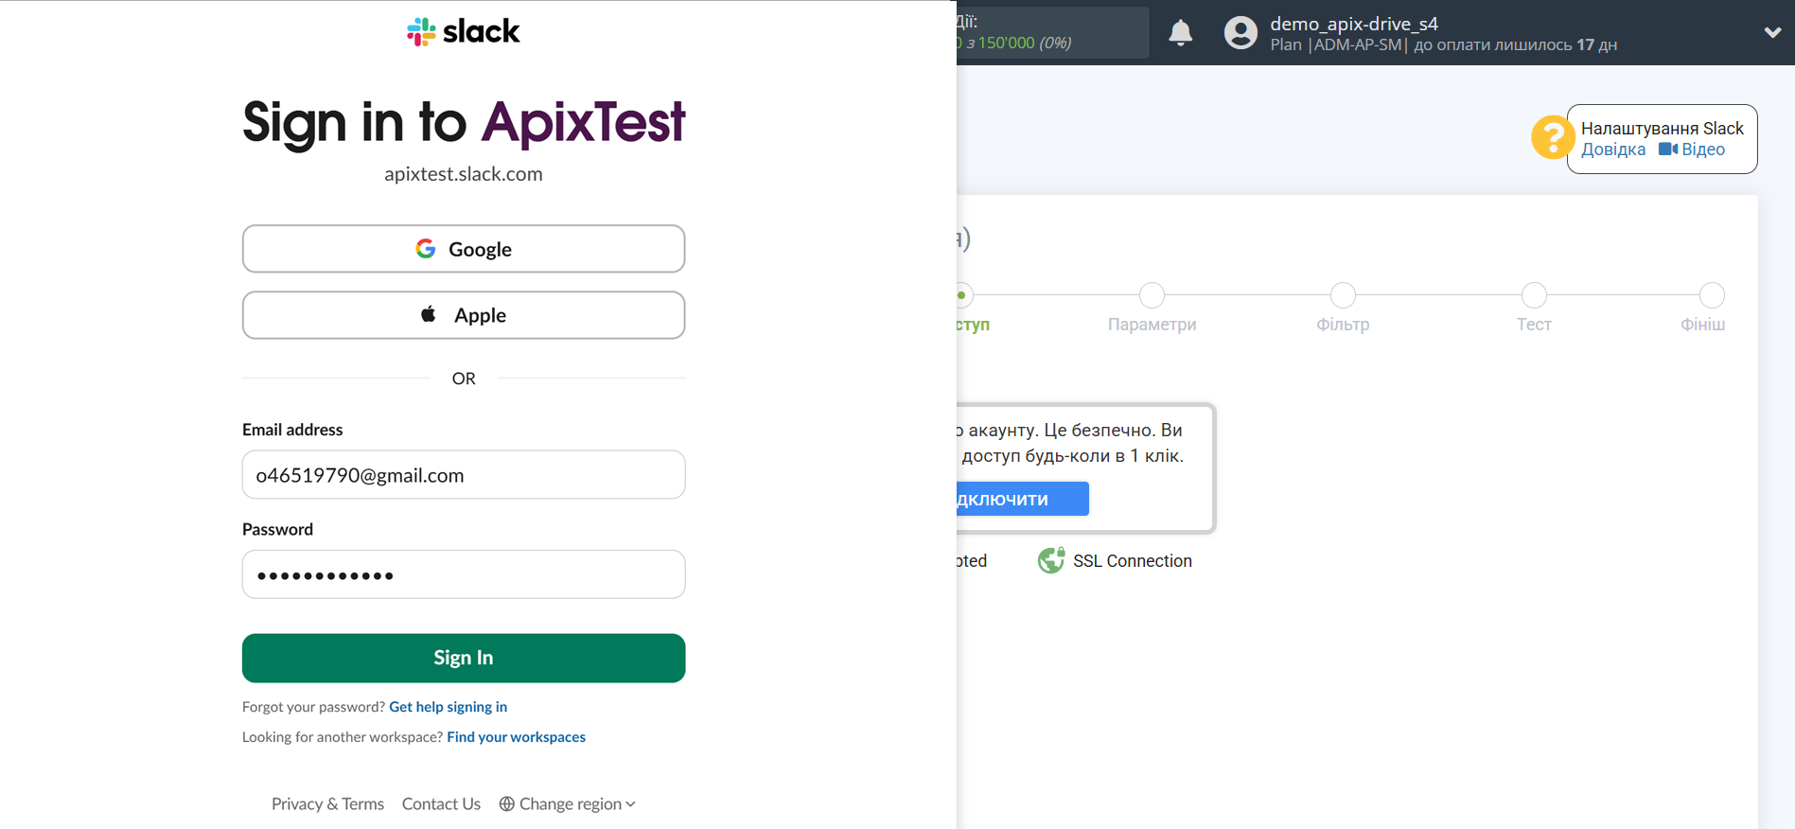The width and height of the screenshot is (1795, 829).
Task: Click the globe icon near Change region
Action: coord(507,803)
